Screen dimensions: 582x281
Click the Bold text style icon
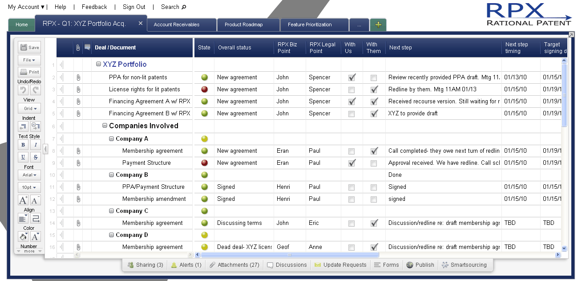[23, 145]
